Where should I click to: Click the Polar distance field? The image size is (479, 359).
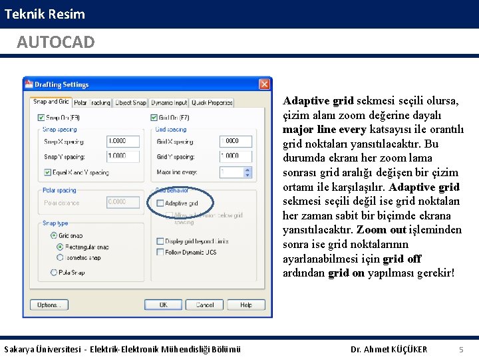pos(123,202)
